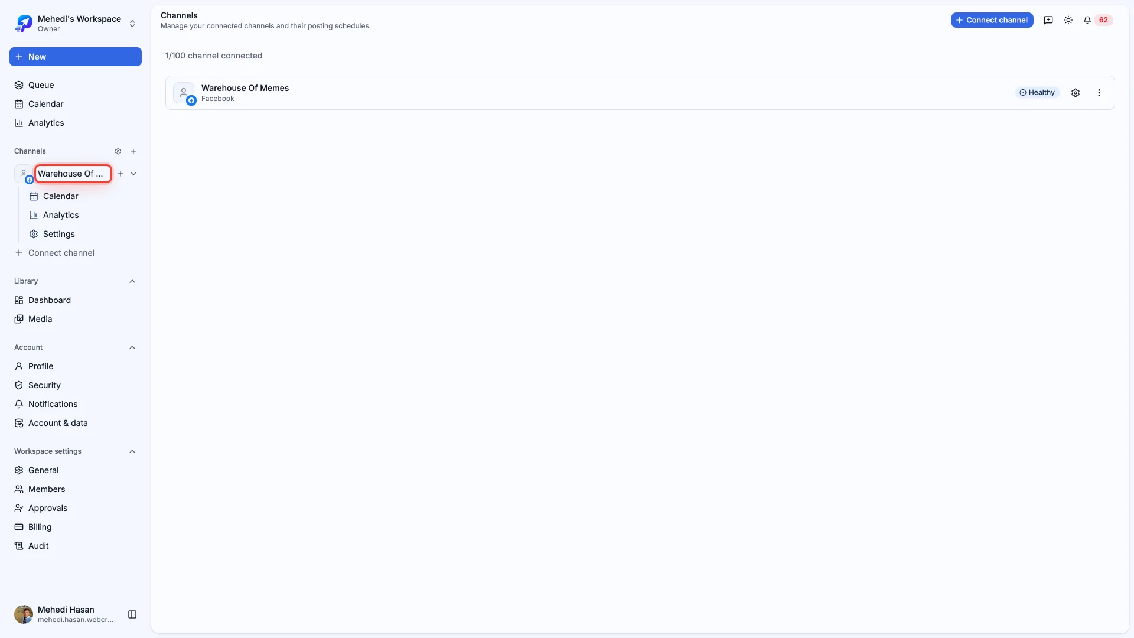Open the Library Dashboard
Screen dimensions: 1134x638
coord(76,300)
